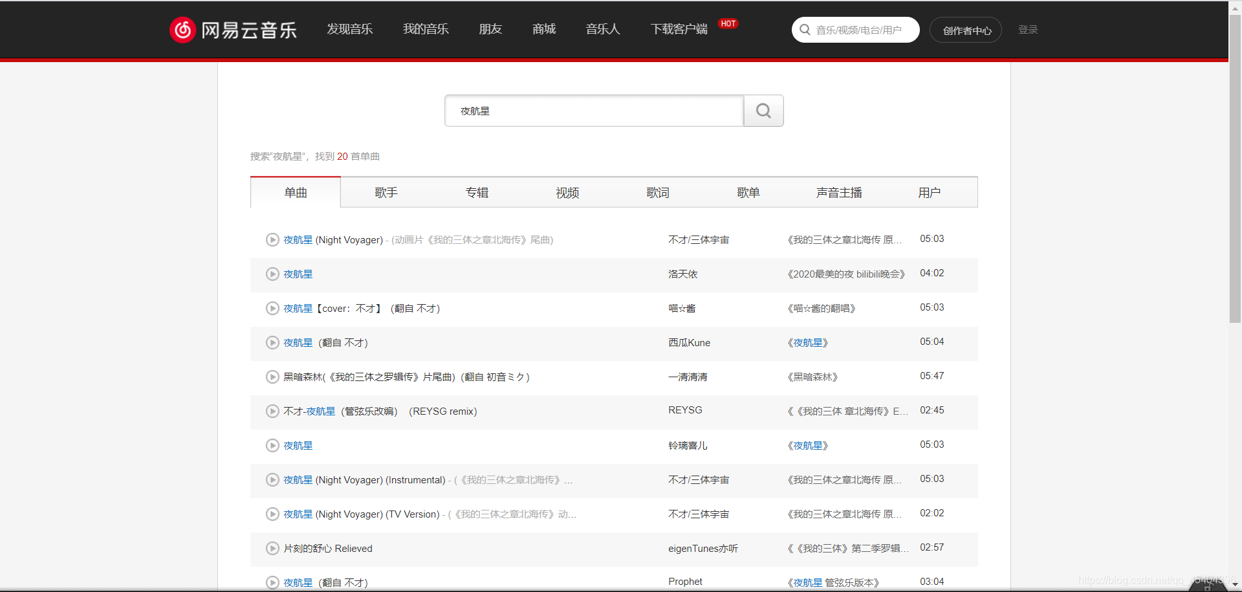This screenshot has width=1242, height=592.
Task: Open artist 洛天依
Action: point(683,274)
